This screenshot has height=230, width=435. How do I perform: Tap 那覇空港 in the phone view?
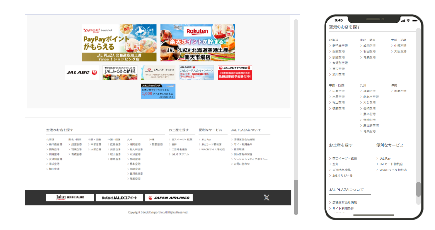pyautogui.click(x=400, y=91)
